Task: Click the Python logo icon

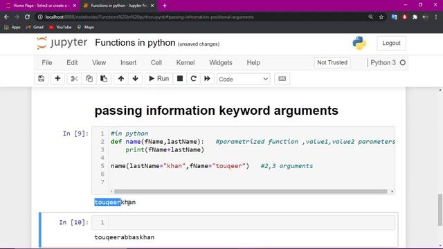Action: coord(359,43)
